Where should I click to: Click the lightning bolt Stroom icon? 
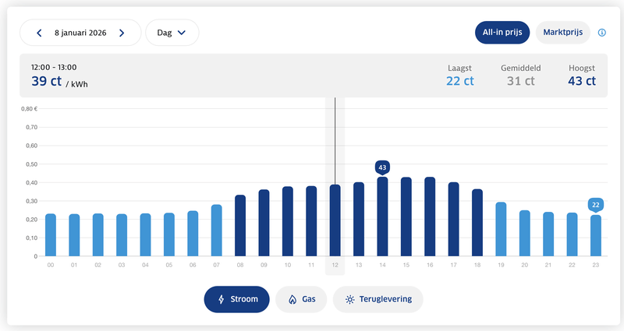pyautogui.click(x=222, y=299)
